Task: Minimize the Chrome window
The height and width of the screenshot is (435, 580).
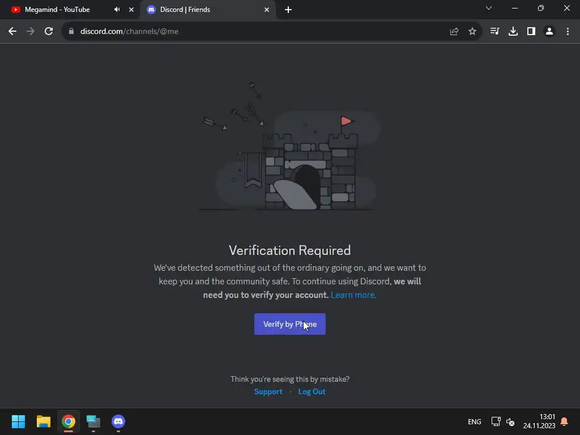Action: (514, 8)
